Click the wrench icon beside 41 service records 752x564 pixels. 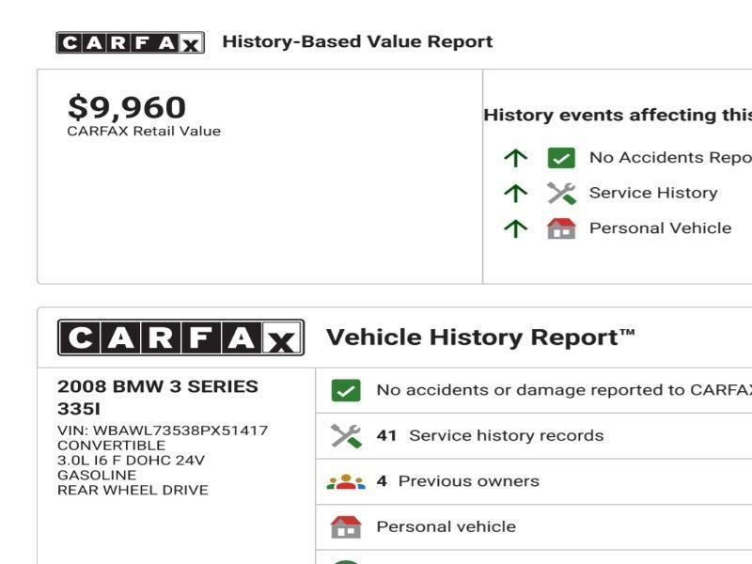coord(346,436)
